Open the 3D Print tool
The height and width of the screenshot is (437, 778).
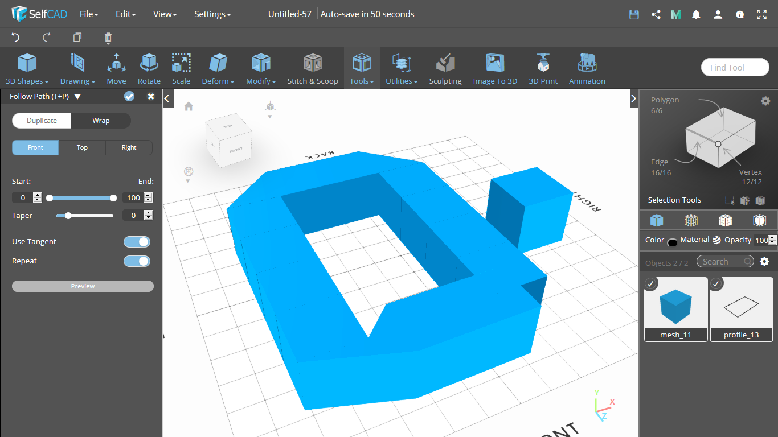point(543,69)
